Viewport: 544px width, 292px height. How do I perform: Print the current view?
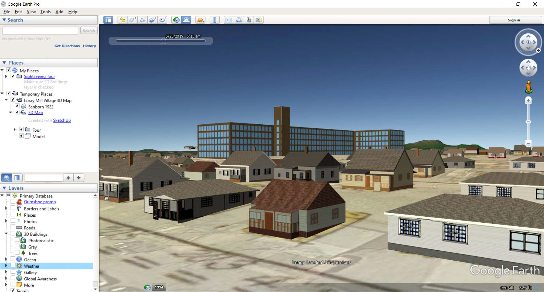[x=239, y=20]
